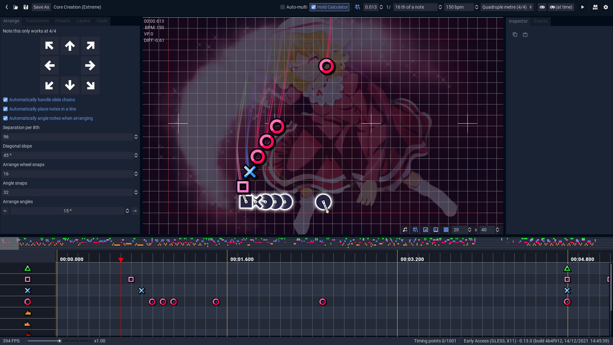613x345 pixels.
Task: Click the back arrow in the top bar
Action: coord(7,7)
